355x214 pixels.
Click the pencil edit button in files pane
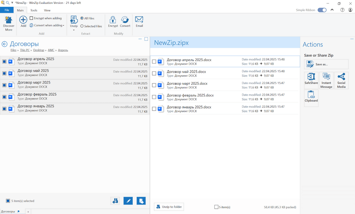point(128,201)
